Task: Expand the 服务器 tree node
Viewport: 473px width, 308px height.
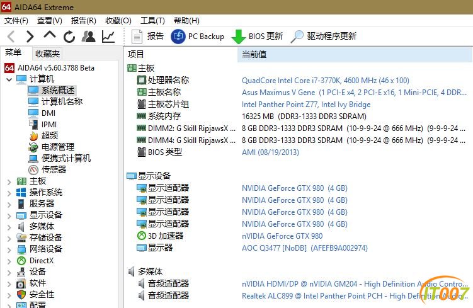Action: 9,205
